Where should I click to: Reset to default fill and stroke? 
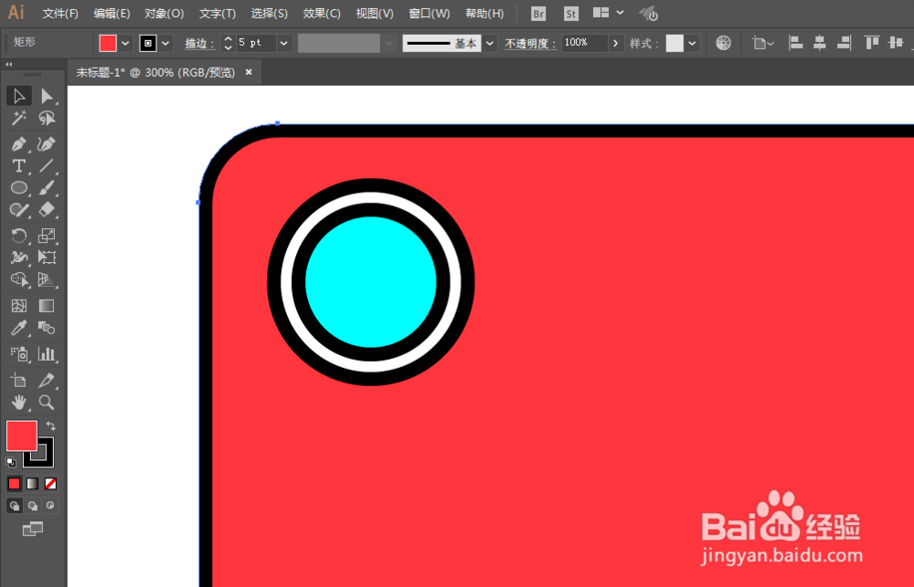point(10,462)
